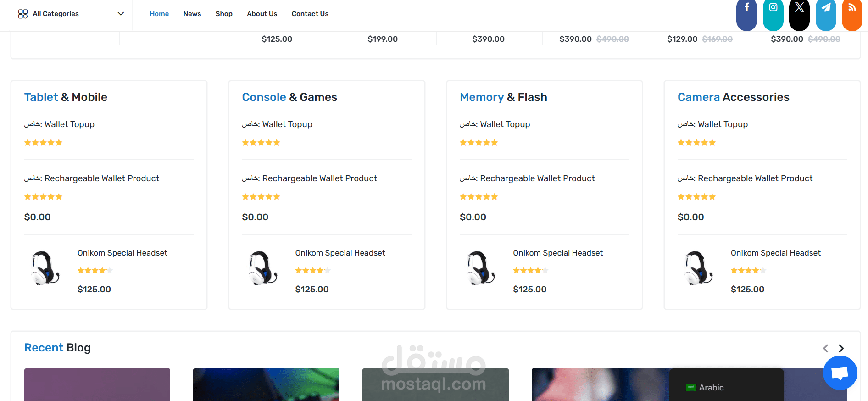Viewport: 868px width, 401px height.
Task: Click the All Categories grid icon
Action: 23,14
